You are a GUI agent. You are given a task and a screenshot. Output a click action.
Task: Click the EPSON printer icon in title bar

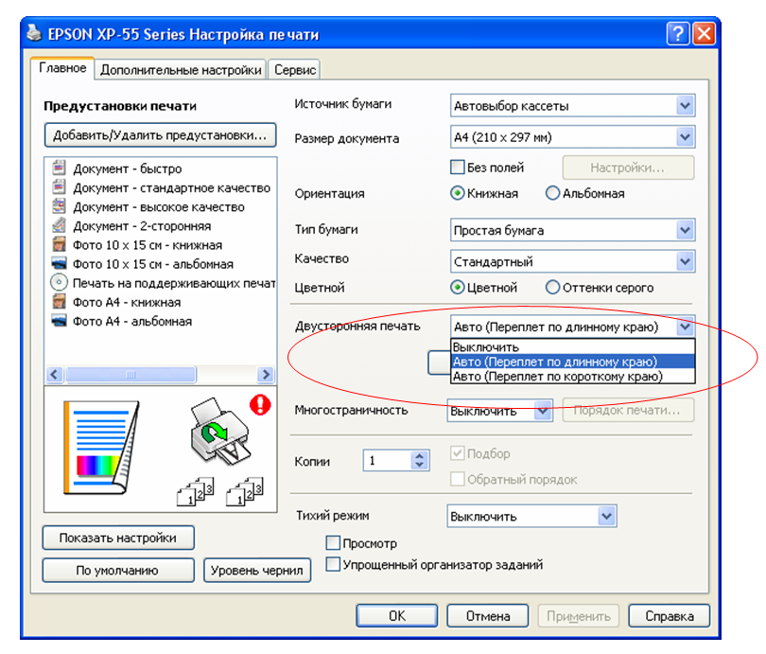pos(34,33)
